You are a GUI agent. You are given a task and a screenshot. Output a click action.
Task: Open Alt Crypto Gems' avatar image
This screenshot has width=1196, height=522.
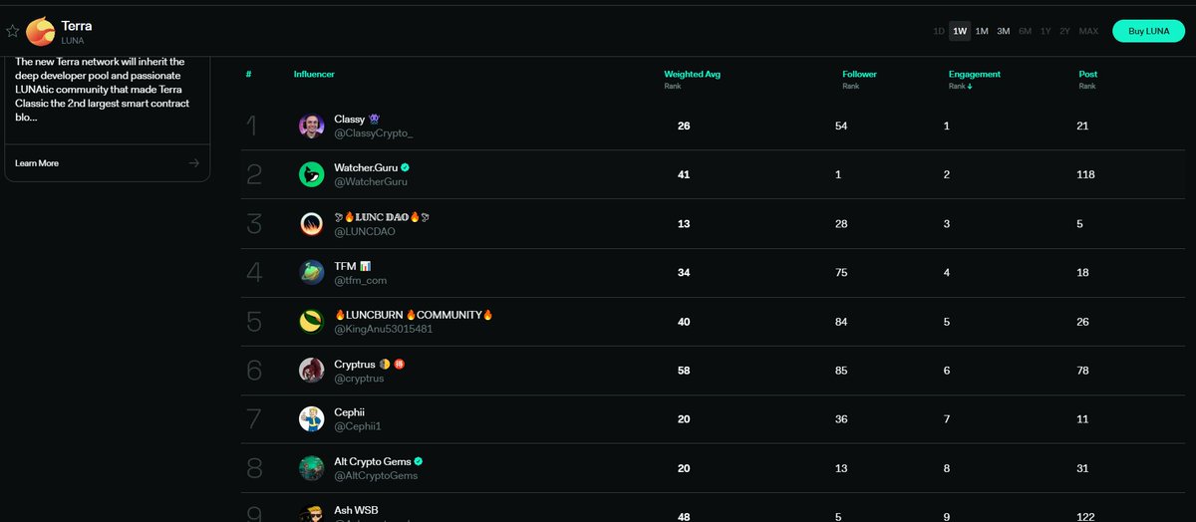click(312, 467)
